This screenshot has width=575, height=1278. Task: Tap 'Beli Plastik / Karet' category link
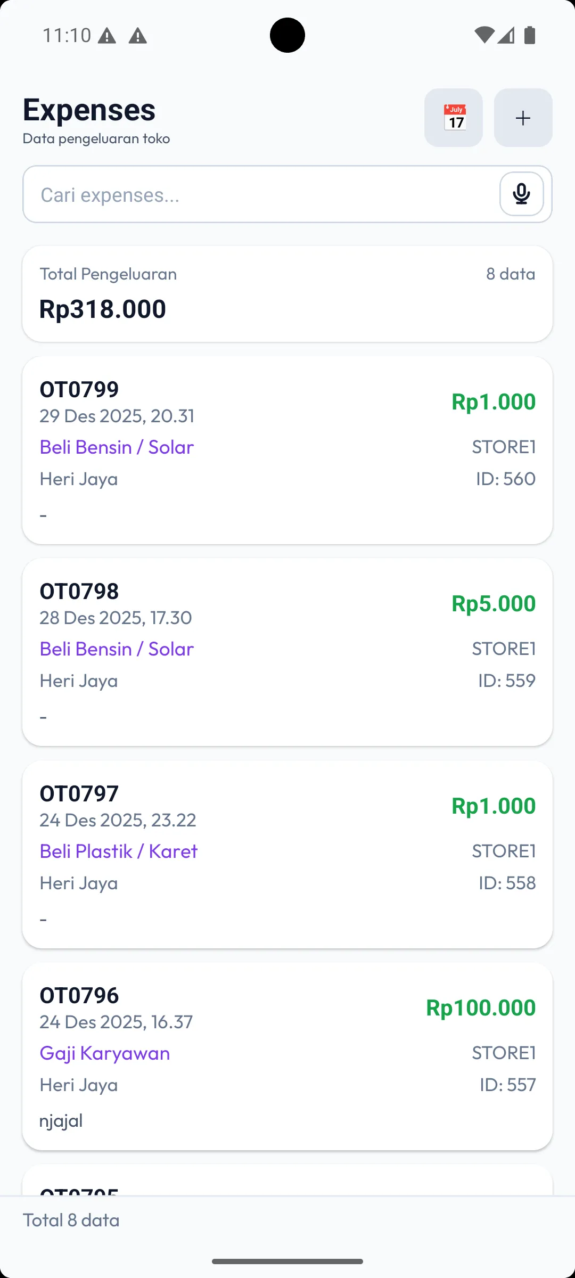pos(119,851)
